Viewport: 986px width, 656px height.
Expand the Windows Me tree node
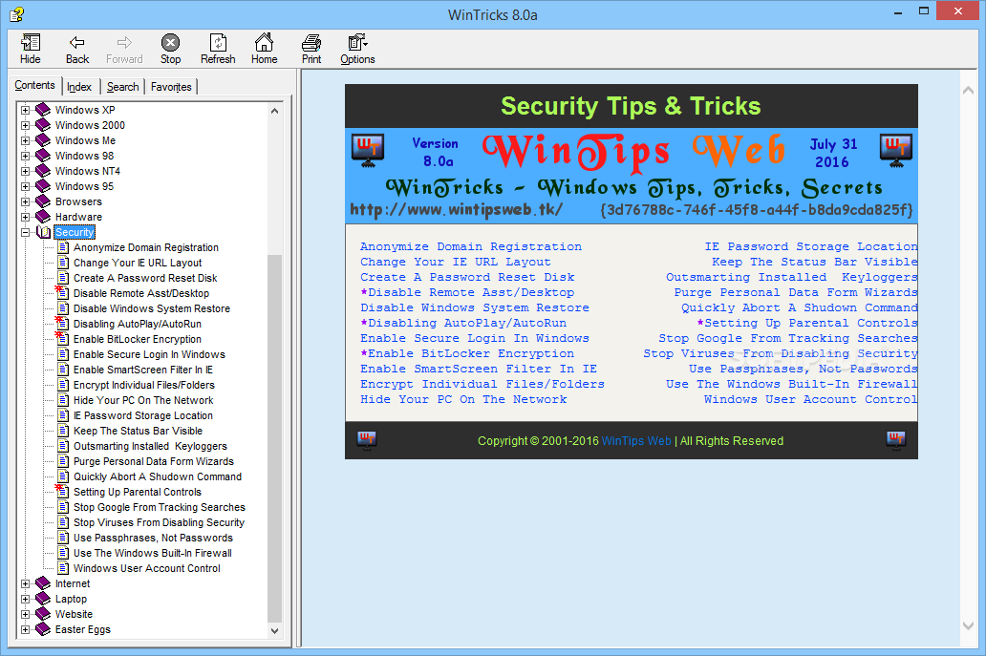(25, 140)
